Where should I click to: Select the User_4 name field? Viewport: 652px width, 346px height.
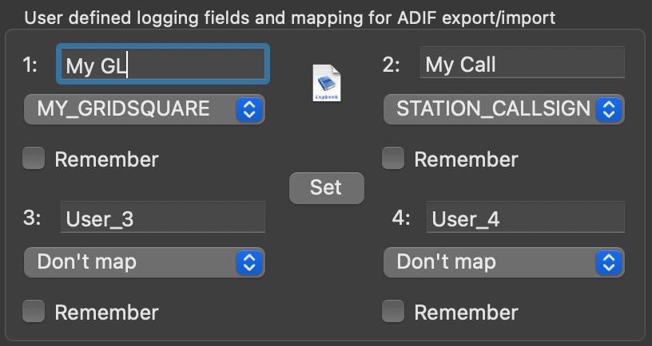(526, 217)
